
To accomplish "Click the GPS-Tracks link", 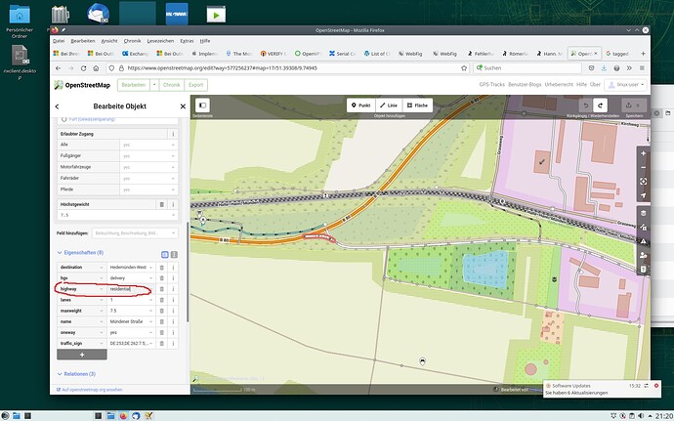I will 493,85.
